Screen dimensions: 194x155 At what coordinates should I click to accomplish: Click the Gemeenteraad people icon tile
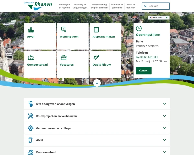31,57
